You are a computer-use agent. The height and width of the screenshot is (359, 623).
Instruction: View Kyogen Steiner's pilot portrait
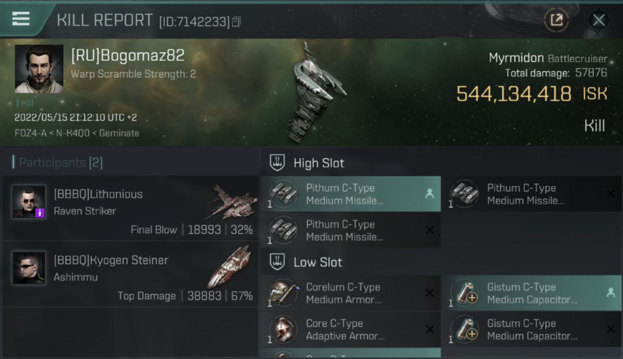coord(29,268)
